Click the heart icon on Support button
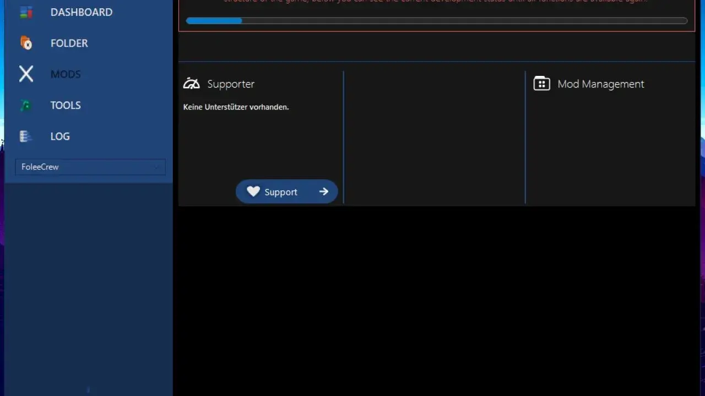 pyautogui.click(x=253, y=191)
